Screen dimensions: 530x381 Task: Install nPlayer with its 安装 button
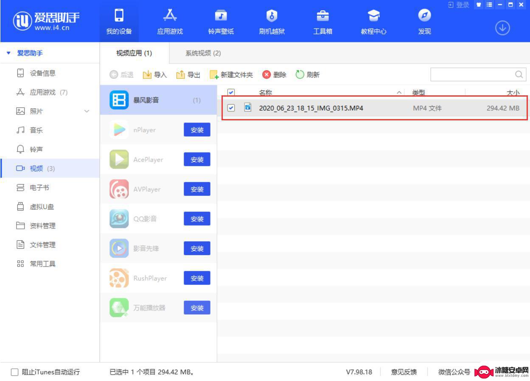[197, 130]
